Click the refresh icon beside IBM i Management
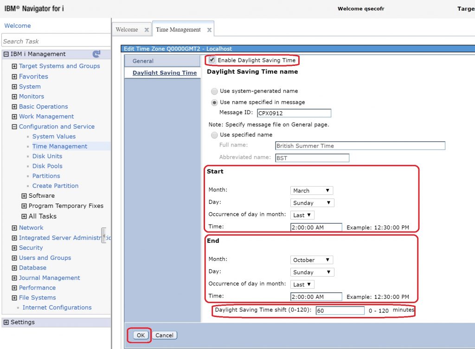The width and height of the screenshot is (475, 349). click(x=96, y=54)
